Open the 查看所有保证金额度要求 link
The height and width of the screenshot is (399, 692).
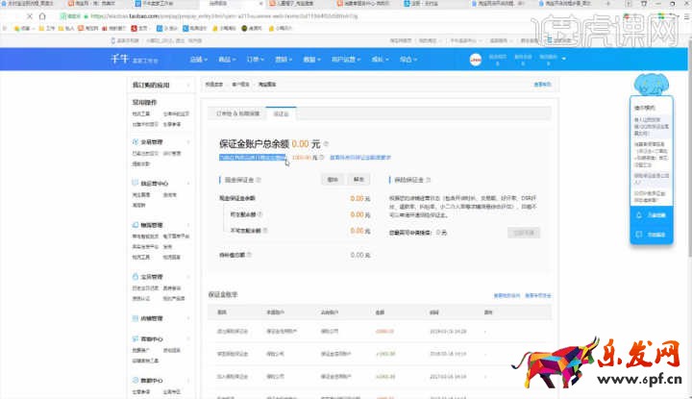(x=360, y=158)
